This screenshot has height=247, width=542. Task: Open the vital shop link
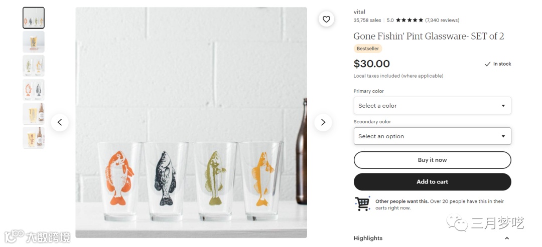(x=359, y=12)
